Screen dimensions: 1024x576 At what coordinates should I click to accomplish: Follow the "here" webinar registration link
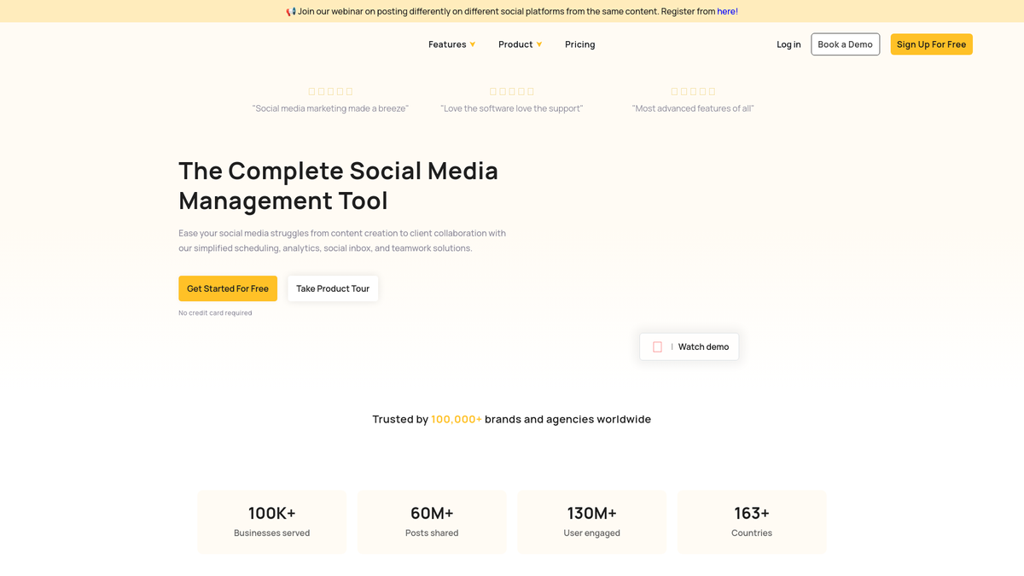coord(726,12)
